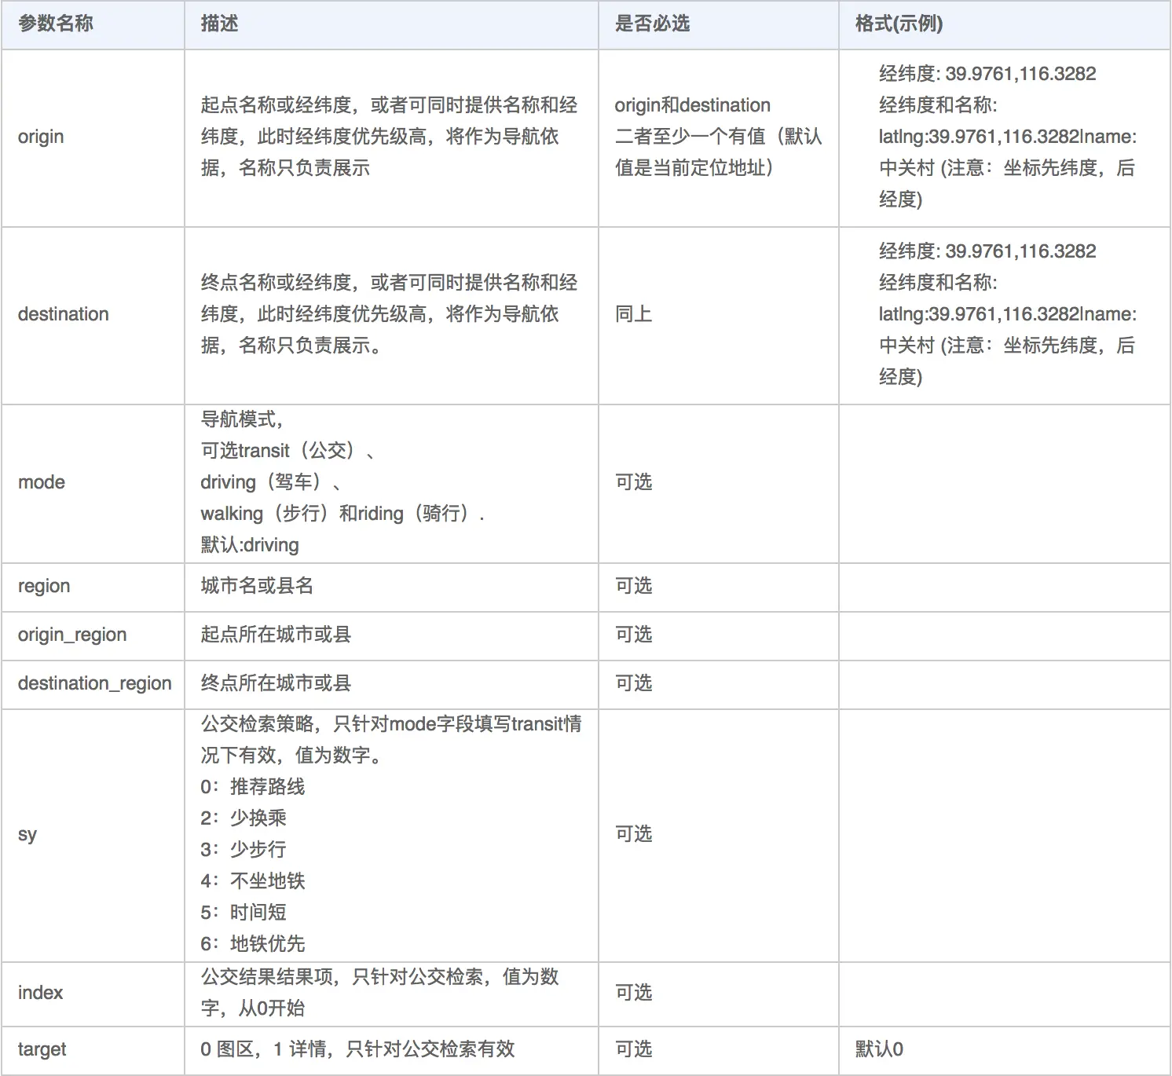Image resolution: width=1172 pixels, height=1076 pixels.
Task: Click the '3：少步行' option text
Action: click(244, 850)
